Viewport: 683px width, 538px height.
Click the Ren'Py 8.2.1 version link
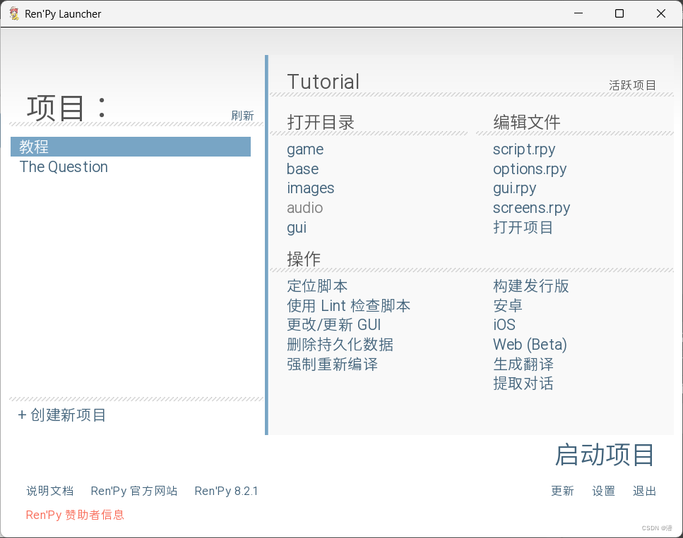[x=226, y=491]
